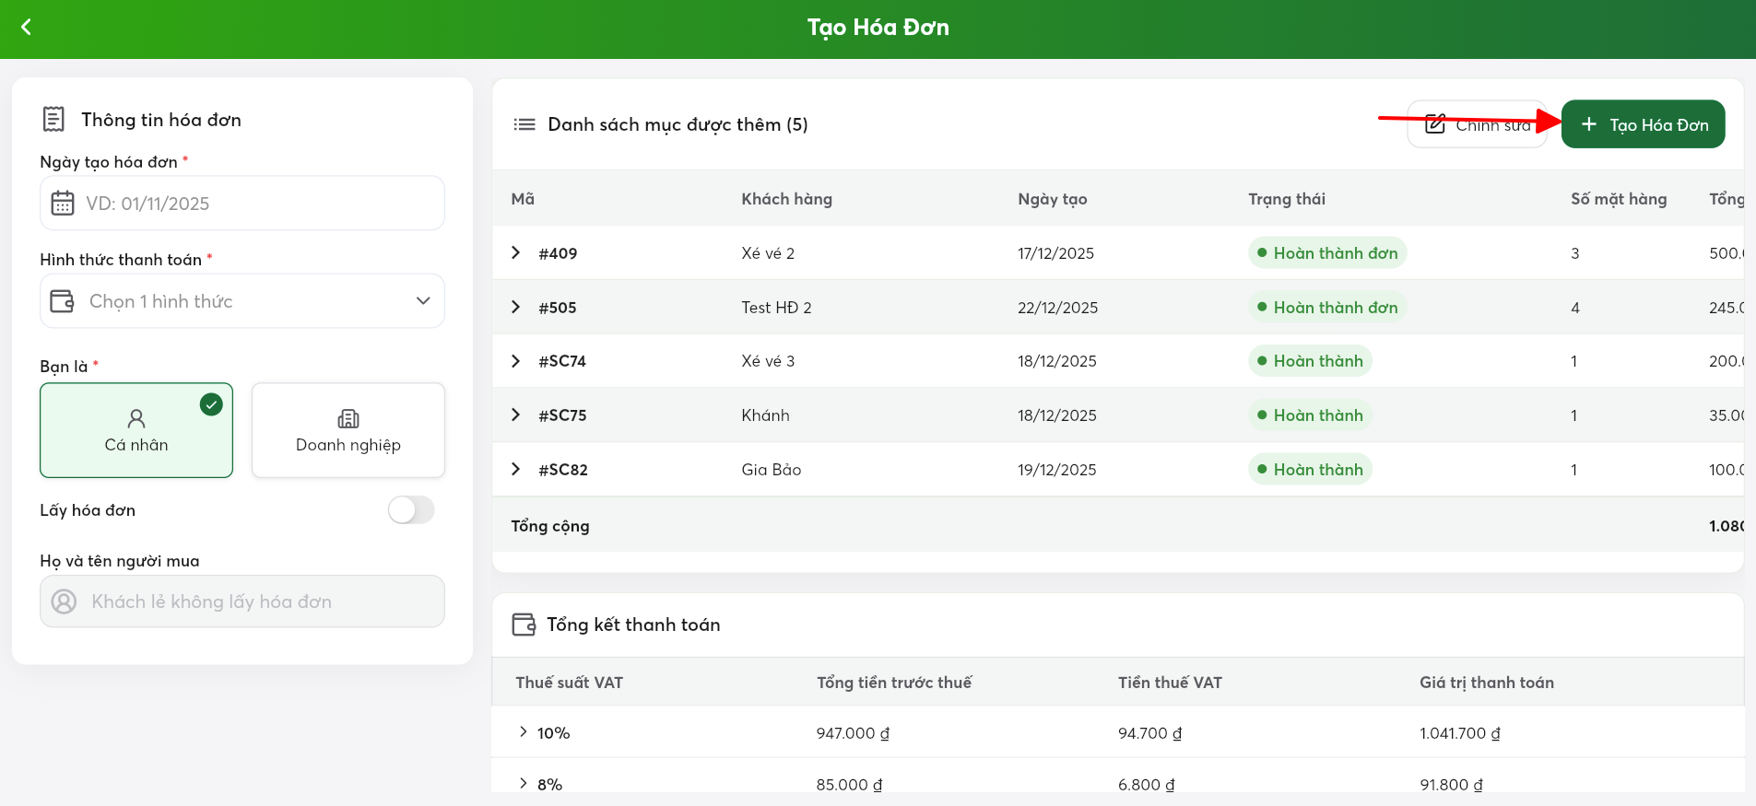This screenshot has height=806, width=1756.
Task: Click the user avatar icon in buyer name field
Action: click(64, 602)
